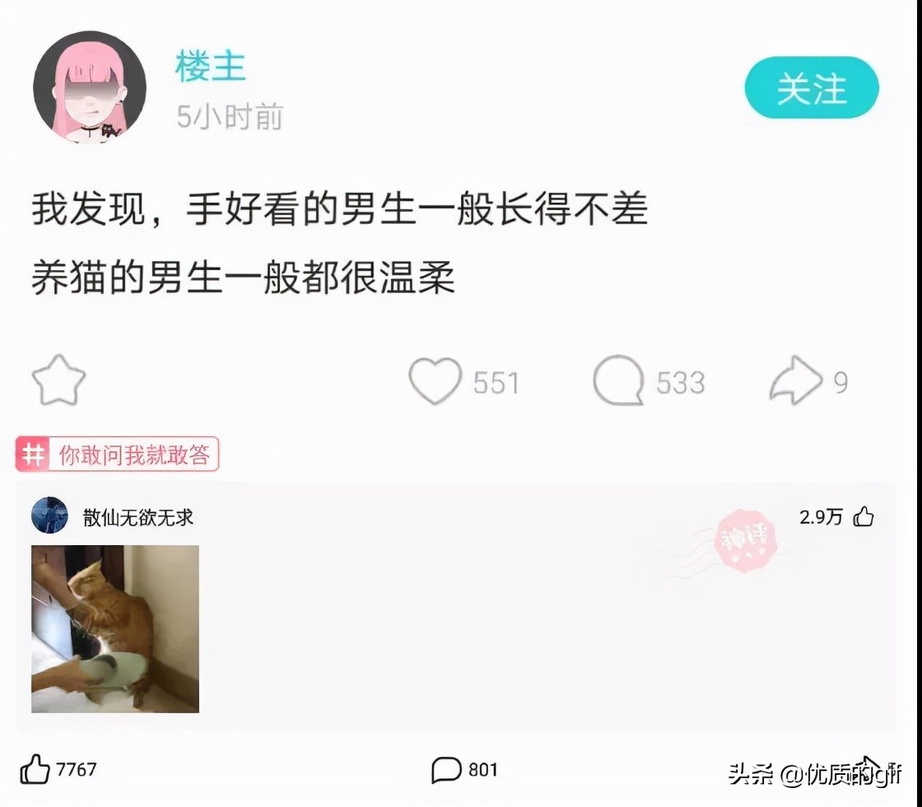
Task: Open the pink-haired poster avatar
Action: [x=90, y=87]
